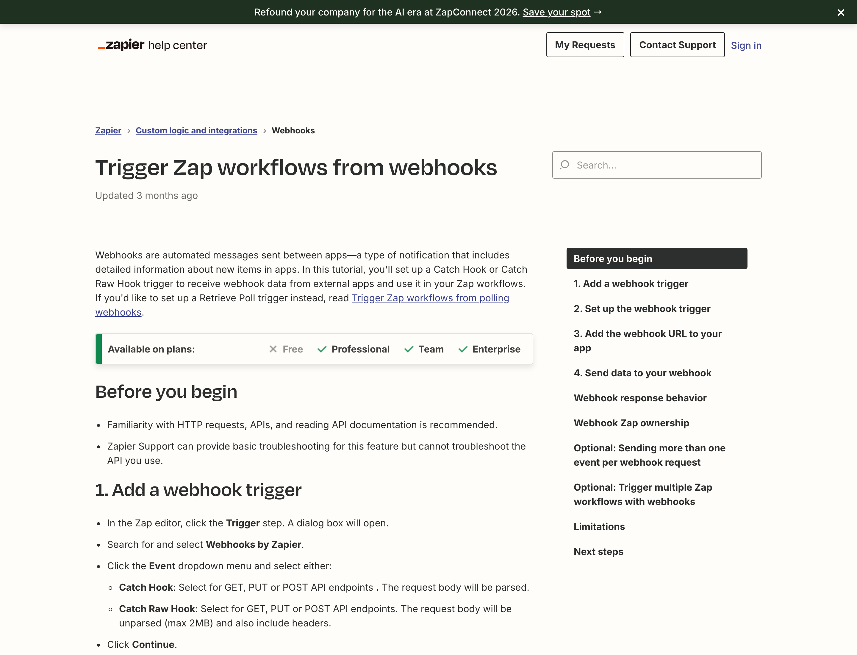857x655 pixels.
Task: Focus the Search input field
Action: coord(657,165)
